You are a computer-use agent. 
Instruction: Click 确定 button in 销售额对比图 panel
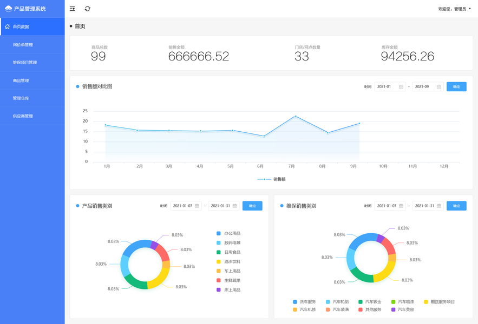click(456, 87)
